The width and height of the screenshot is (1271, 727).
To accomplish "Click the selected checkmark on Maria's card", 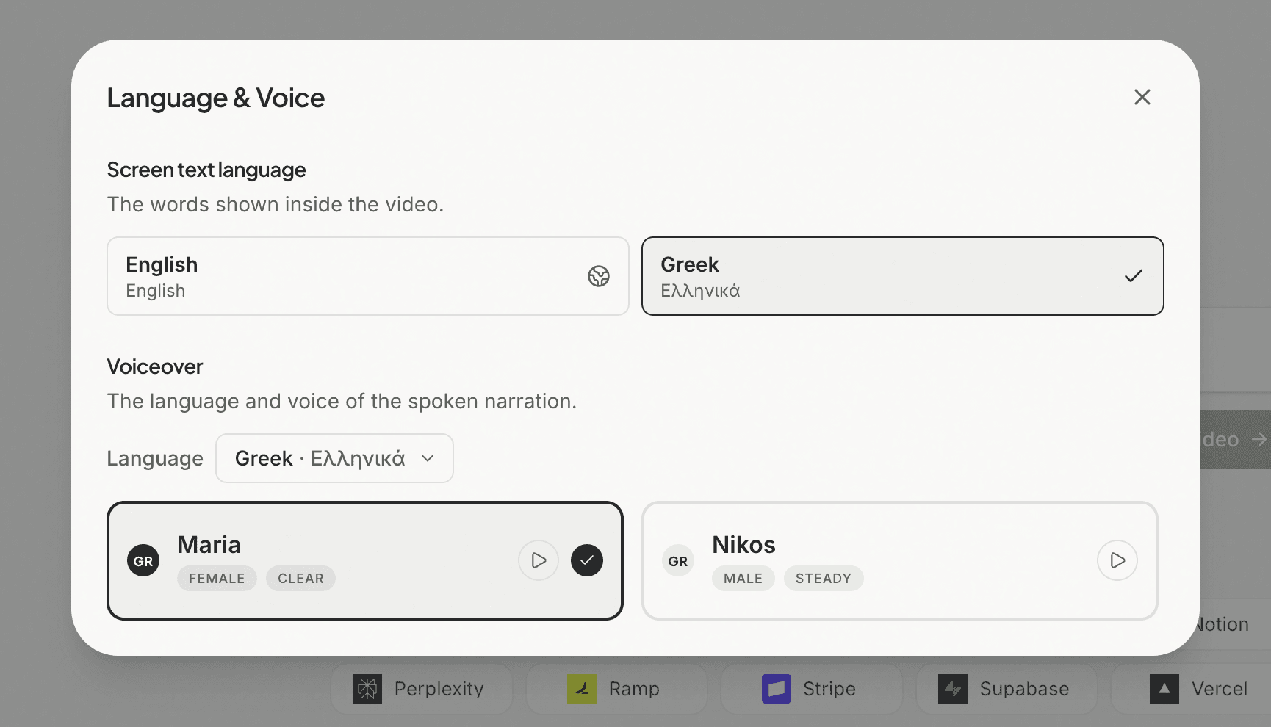I will click(x=587, y=560).
